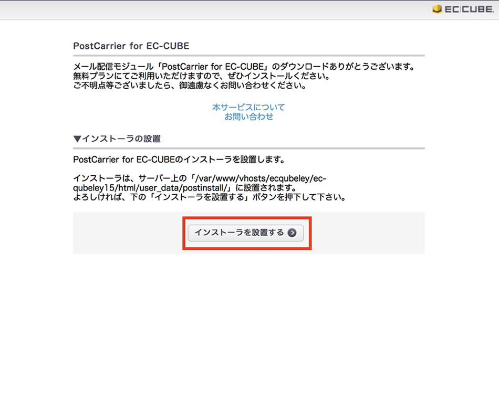Click the line starting インストーラは、サーバー上の
This screenshot has height=402, width=499.
pos(200,178)
